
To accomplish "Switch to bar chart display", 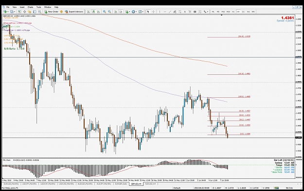I will point(89,12).
